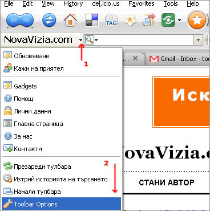Screen dimensions: 210x211
Task: Click the blue reload page icon
Action: (49, 20)
